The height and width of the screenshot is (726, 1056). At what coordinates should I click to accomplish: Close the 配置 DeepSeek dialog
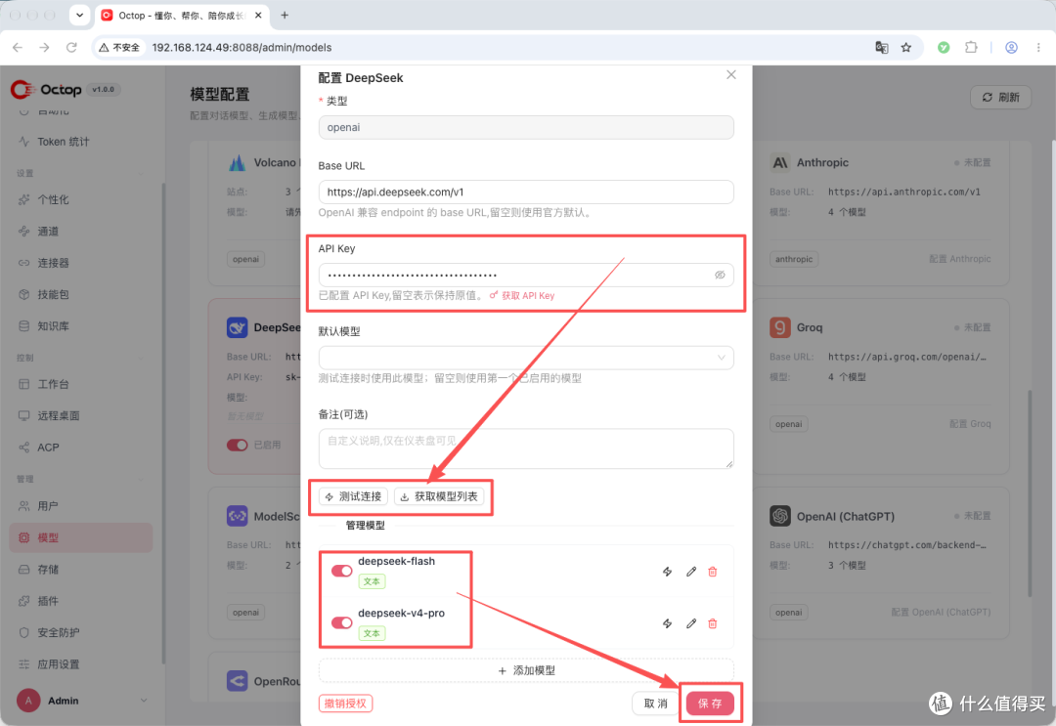pos(731,74)
